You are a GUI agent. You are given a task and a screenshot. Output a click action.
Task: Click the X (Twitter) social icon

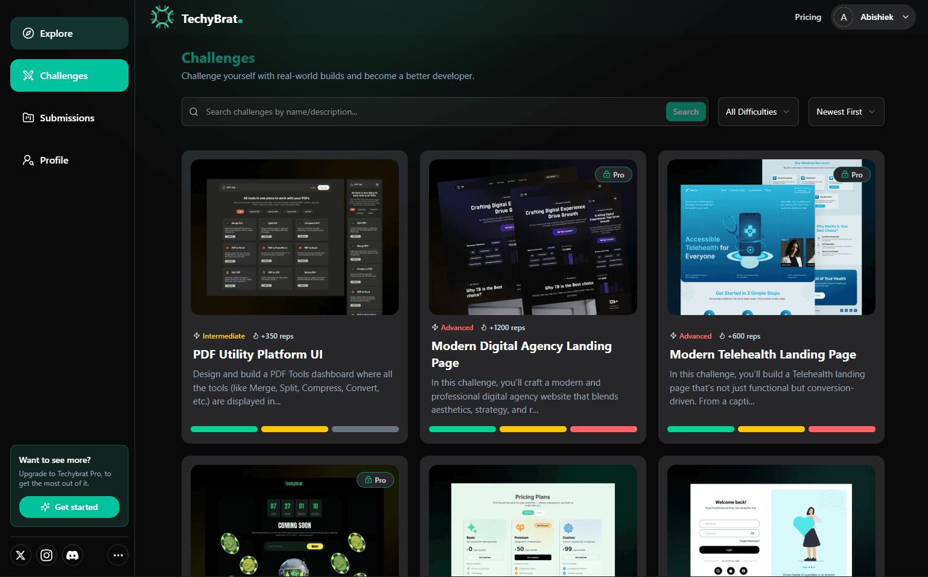point(21,555)
